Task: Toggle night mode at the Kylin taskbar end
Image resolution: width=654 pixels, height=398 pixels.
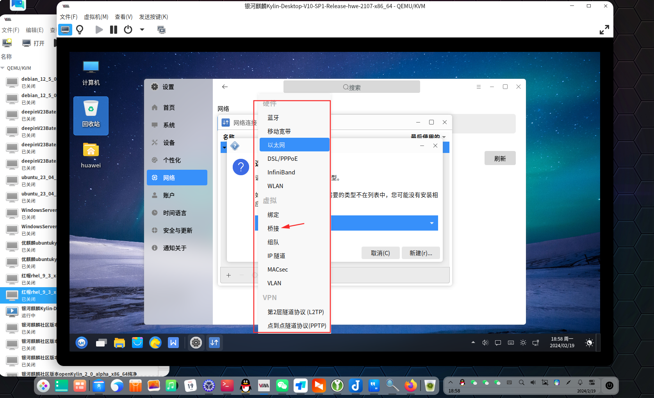Action: [589, 343]
